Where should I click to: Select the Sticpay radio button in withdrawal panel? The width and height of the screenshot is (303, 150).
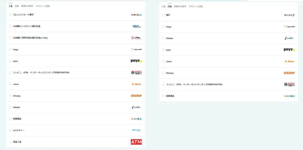pyautogui.click(x=164, y=73)
